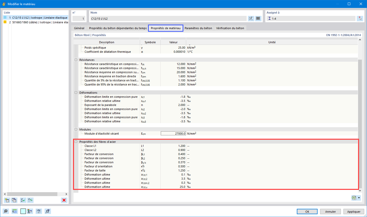Delete material with the red X icon
Viewport: 367px width, 217px height.
(64, 200)
